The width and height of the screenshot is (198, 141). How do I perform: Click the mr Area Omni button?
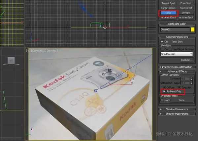coord(168,17)
